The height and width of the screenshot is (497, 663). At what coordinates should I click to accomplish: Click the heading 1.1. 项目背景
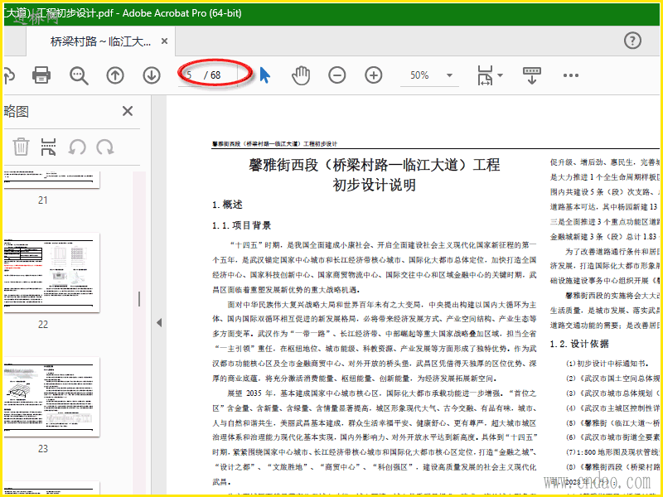tap(241, 225)
